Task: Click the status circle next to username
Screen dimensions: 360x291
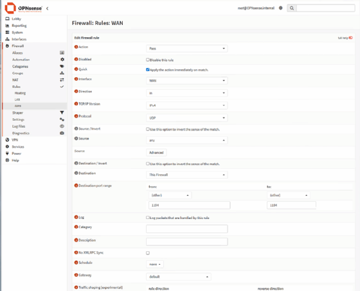Action: [280, 8]
